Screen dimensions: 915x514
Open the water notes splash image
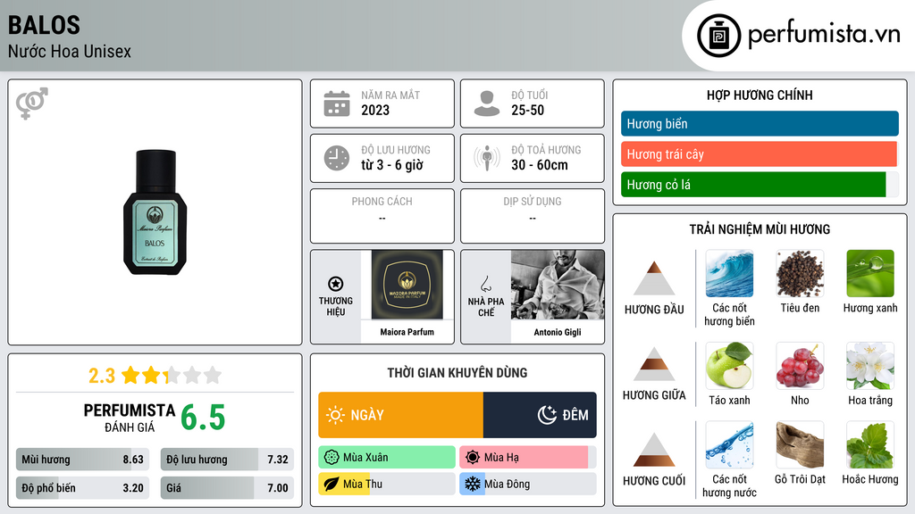coord(729,444)
